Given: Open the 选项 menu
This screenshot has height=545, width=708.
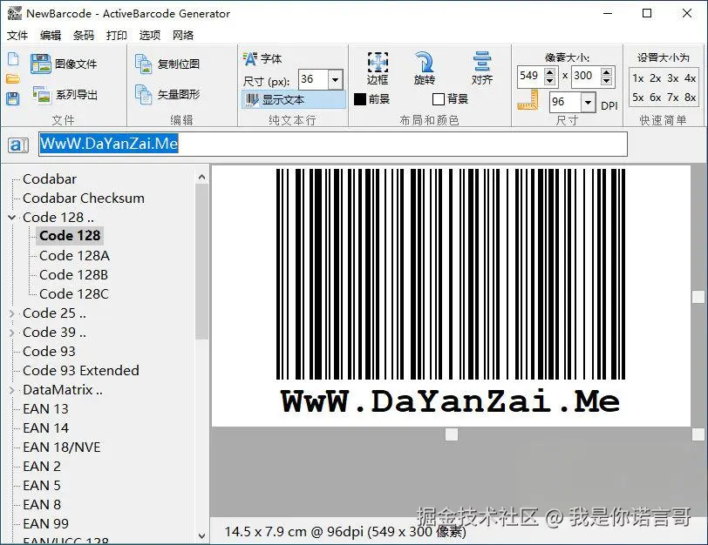Looking at the screenshot, I should point(150,35).
